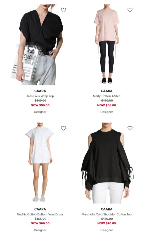Viewport: 144px width, 237px height.
Task: Click NOW $66.00 sale price
Action: [40, 223]
